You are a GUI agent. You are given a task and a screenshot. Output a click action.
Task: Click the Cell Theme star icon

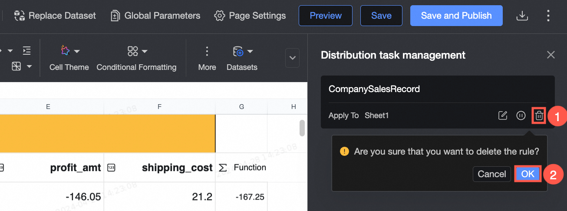click(65, 51)
